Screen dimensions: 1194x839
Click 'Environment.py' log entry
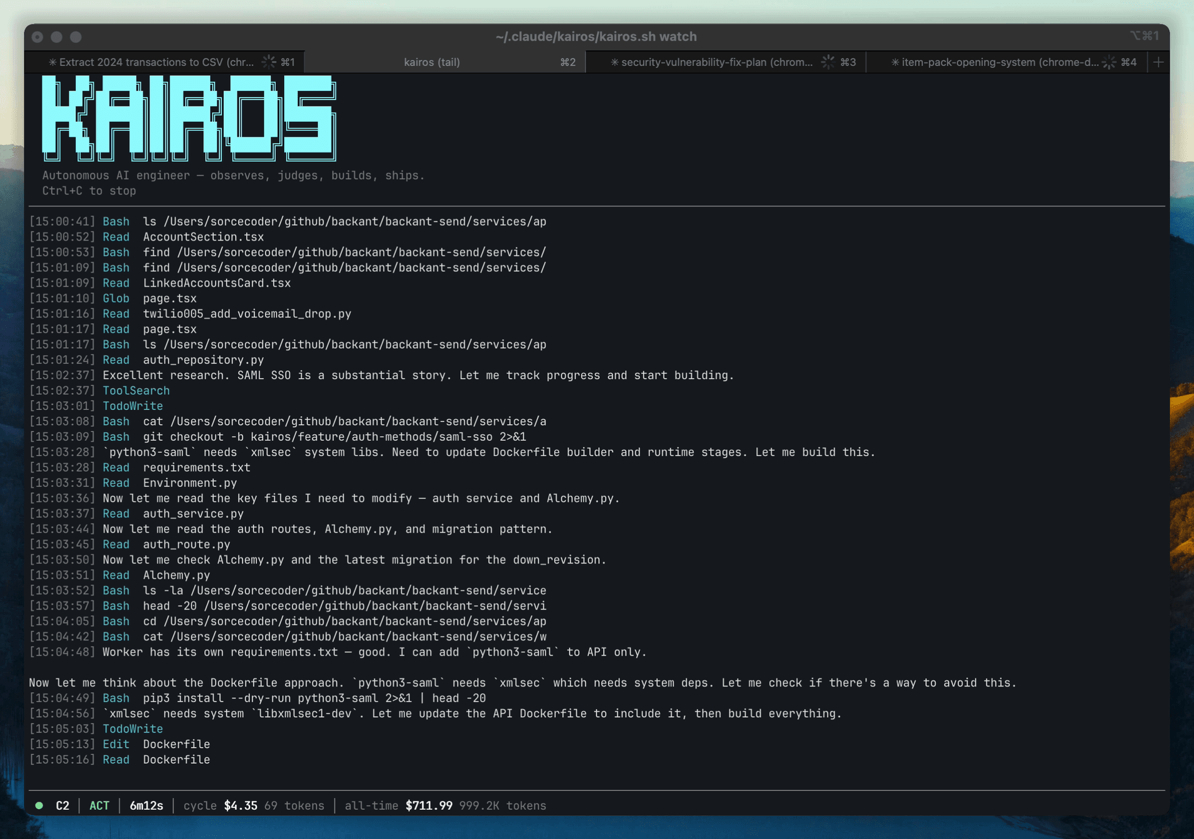[190, 483]
